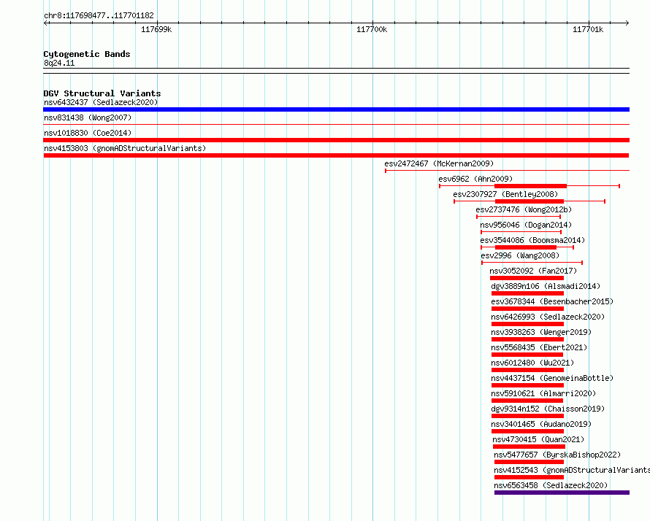Screen dimensions: 650x521
Task: Open nsv4153803 gnomADStructuralVariants entry label
Action: 125,148
